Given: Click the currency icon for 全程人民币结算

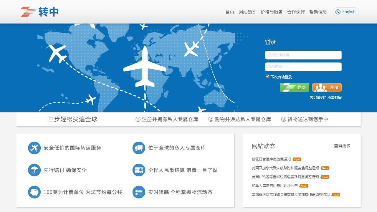Looking at the screenshot, I should (x=139, y=170).
